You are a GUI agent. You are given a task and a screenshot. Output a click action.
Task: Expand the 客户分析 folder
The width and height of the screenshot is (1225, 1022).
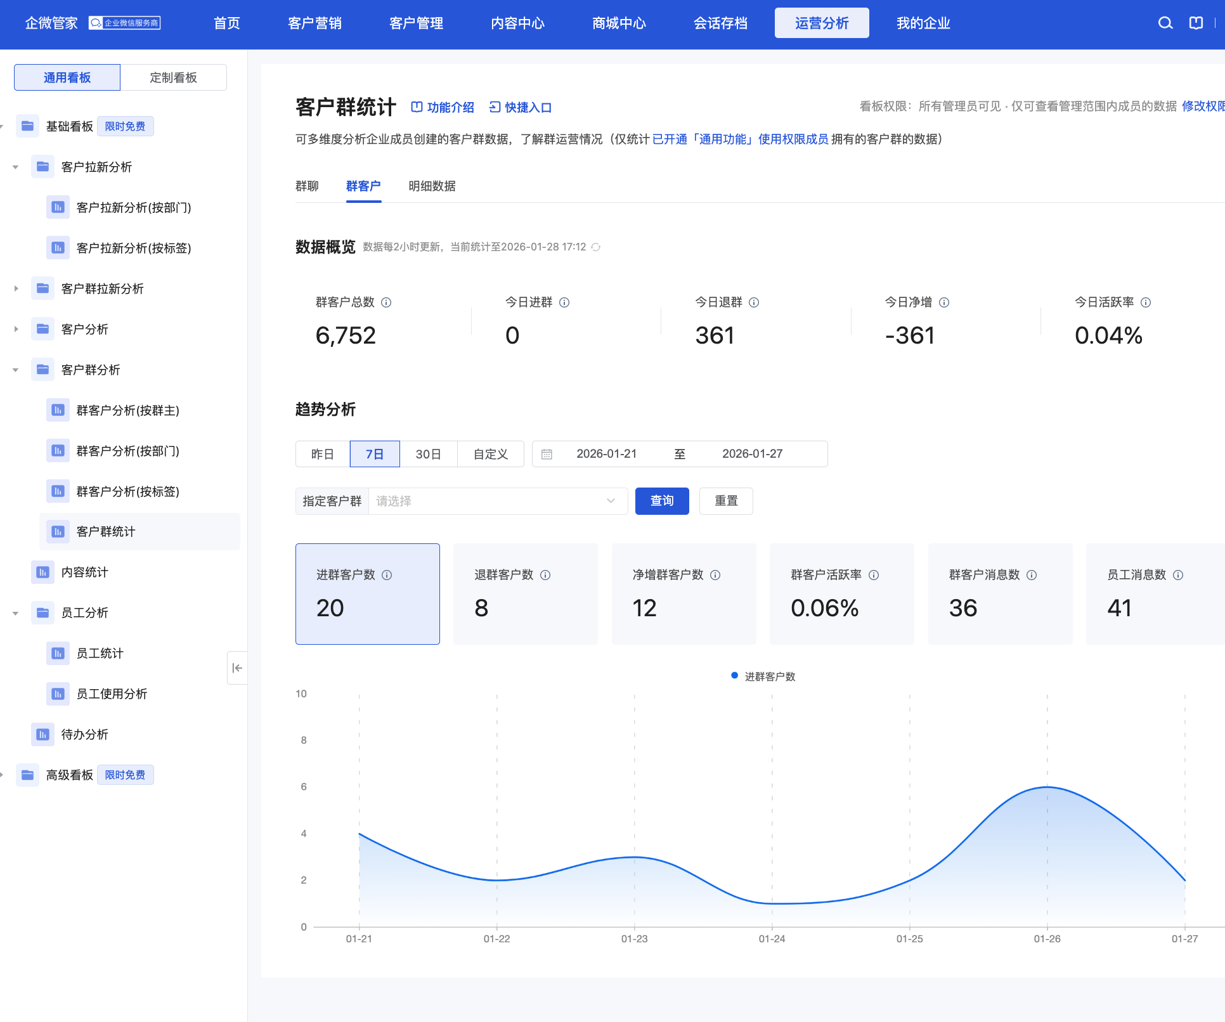[x=16, y=329]
